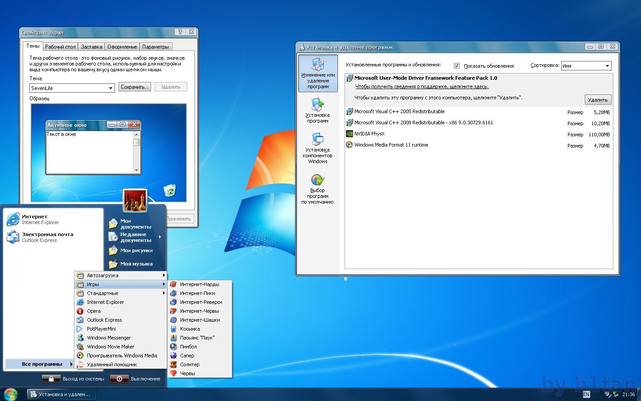
Task: Click the NVIDIA PhysX program icon
Action: [x=349, y=134]
